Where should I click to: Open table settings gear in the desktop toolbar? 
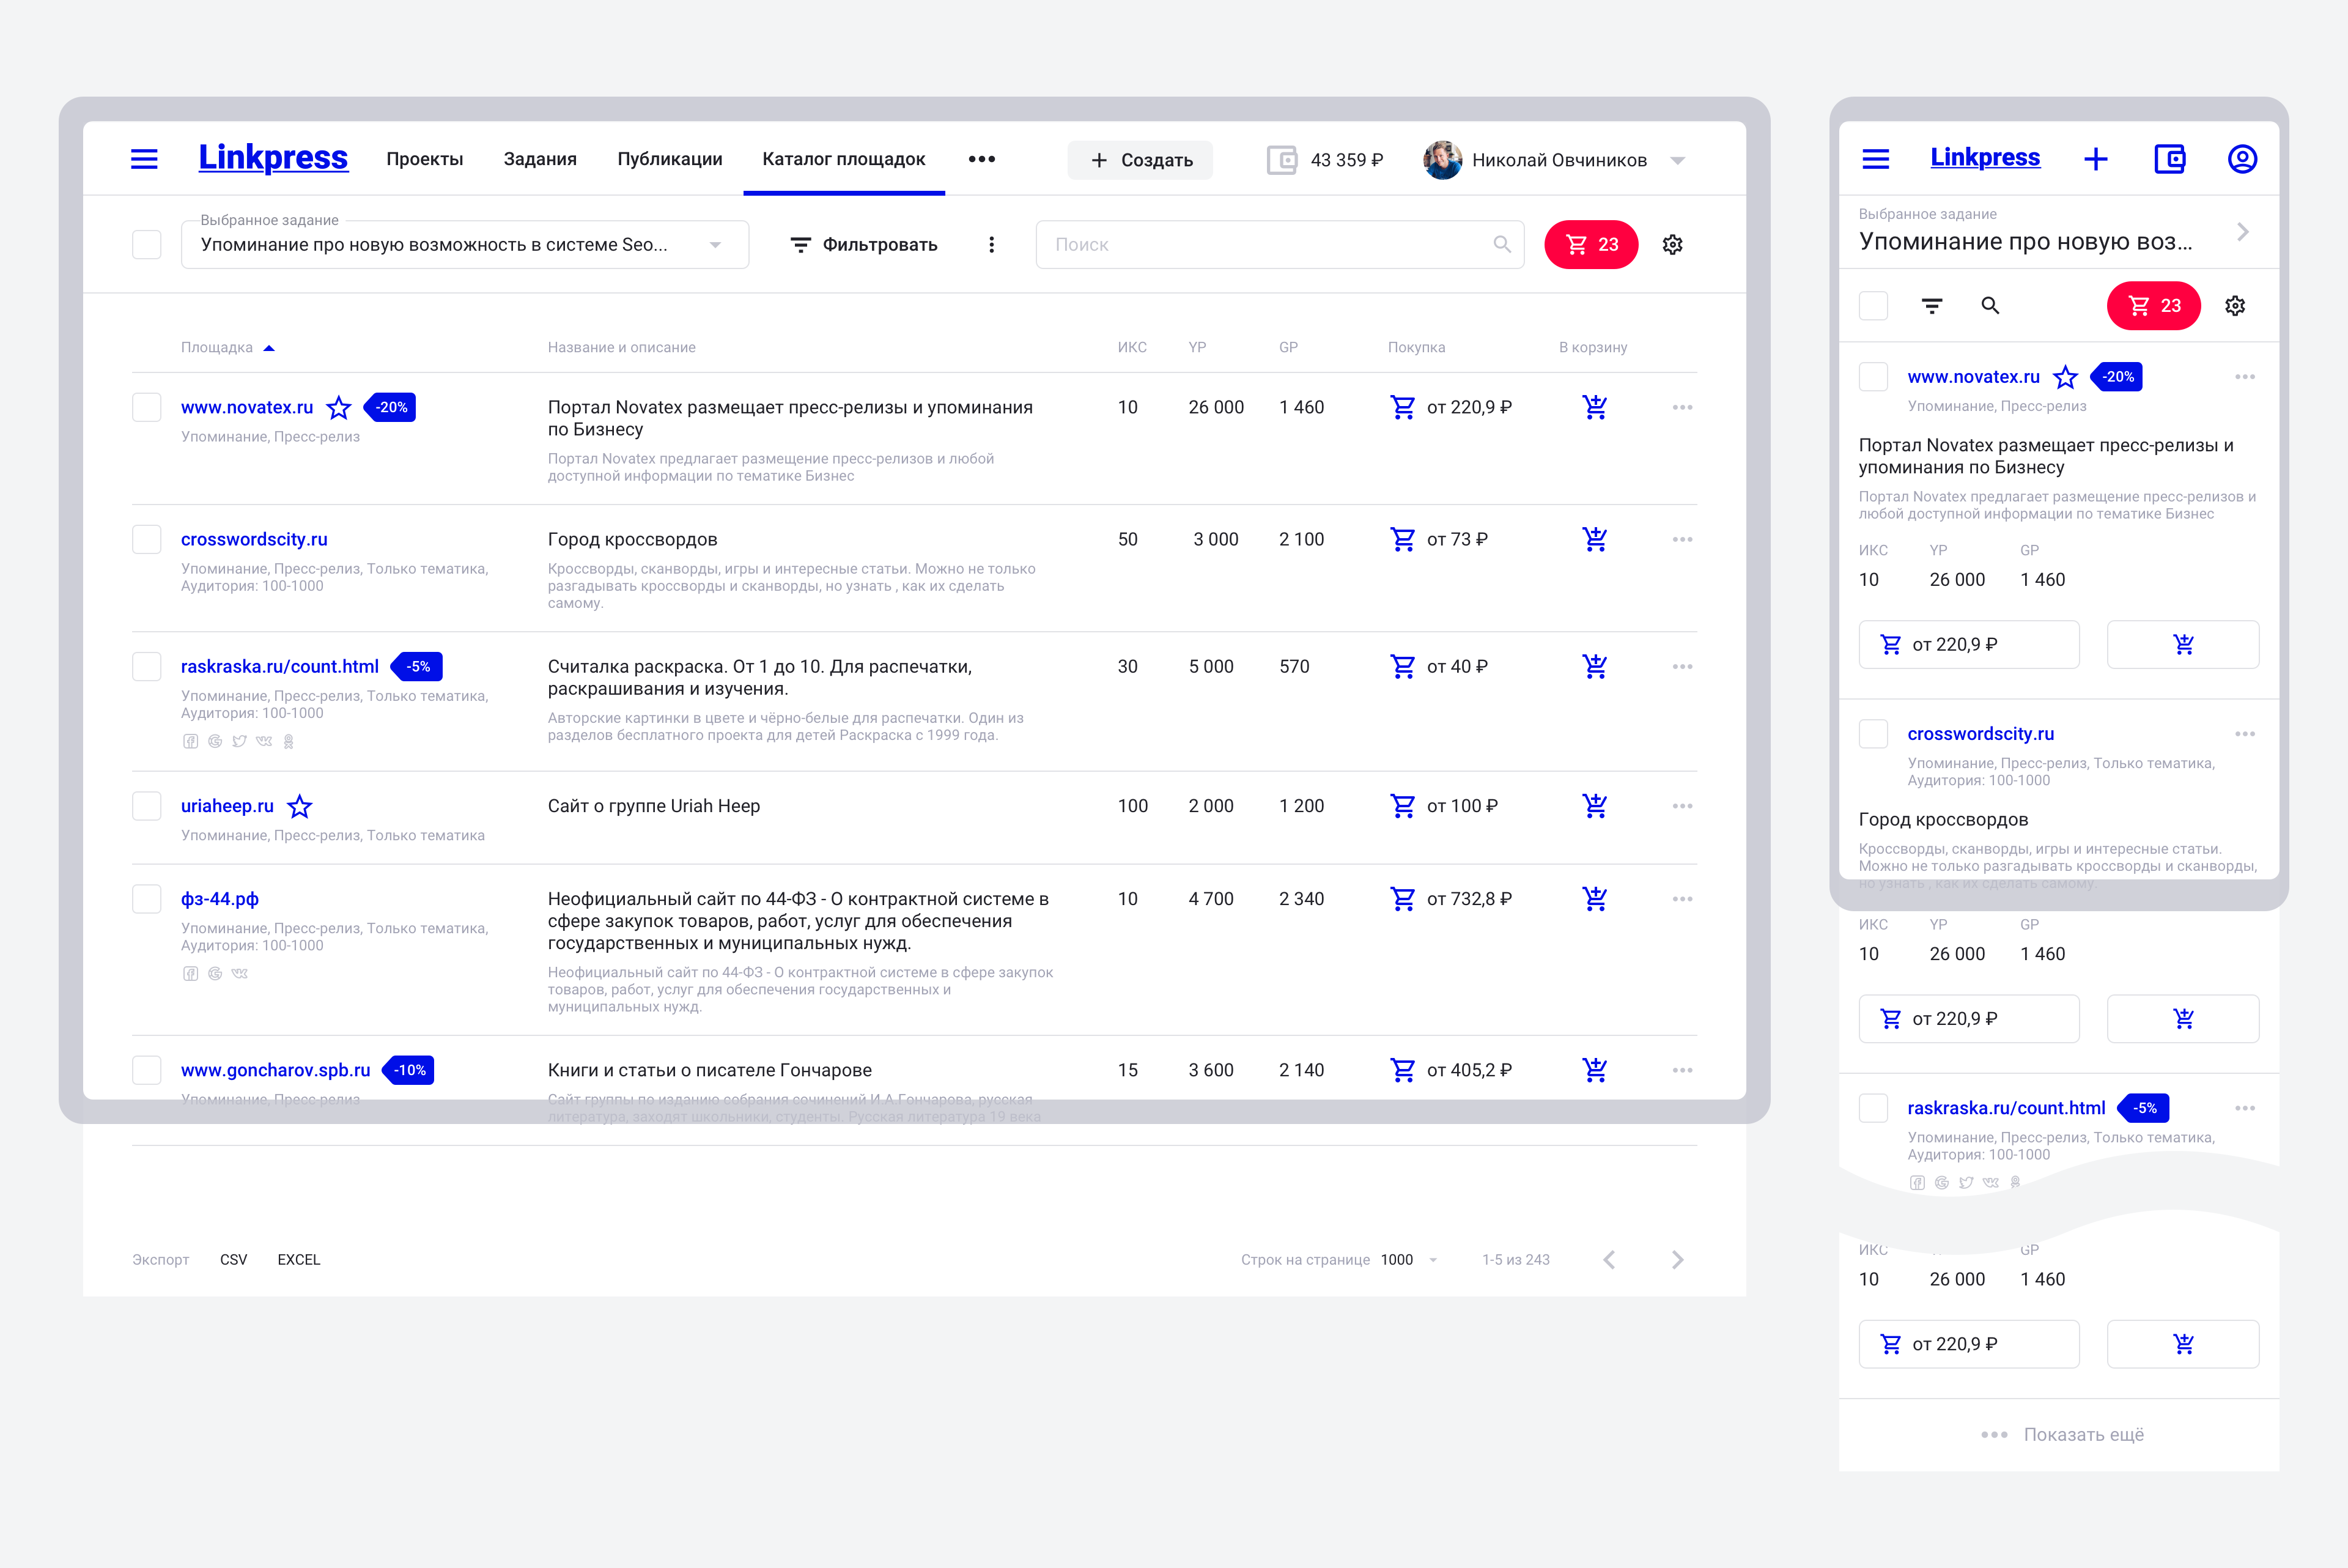(1672, 245)
